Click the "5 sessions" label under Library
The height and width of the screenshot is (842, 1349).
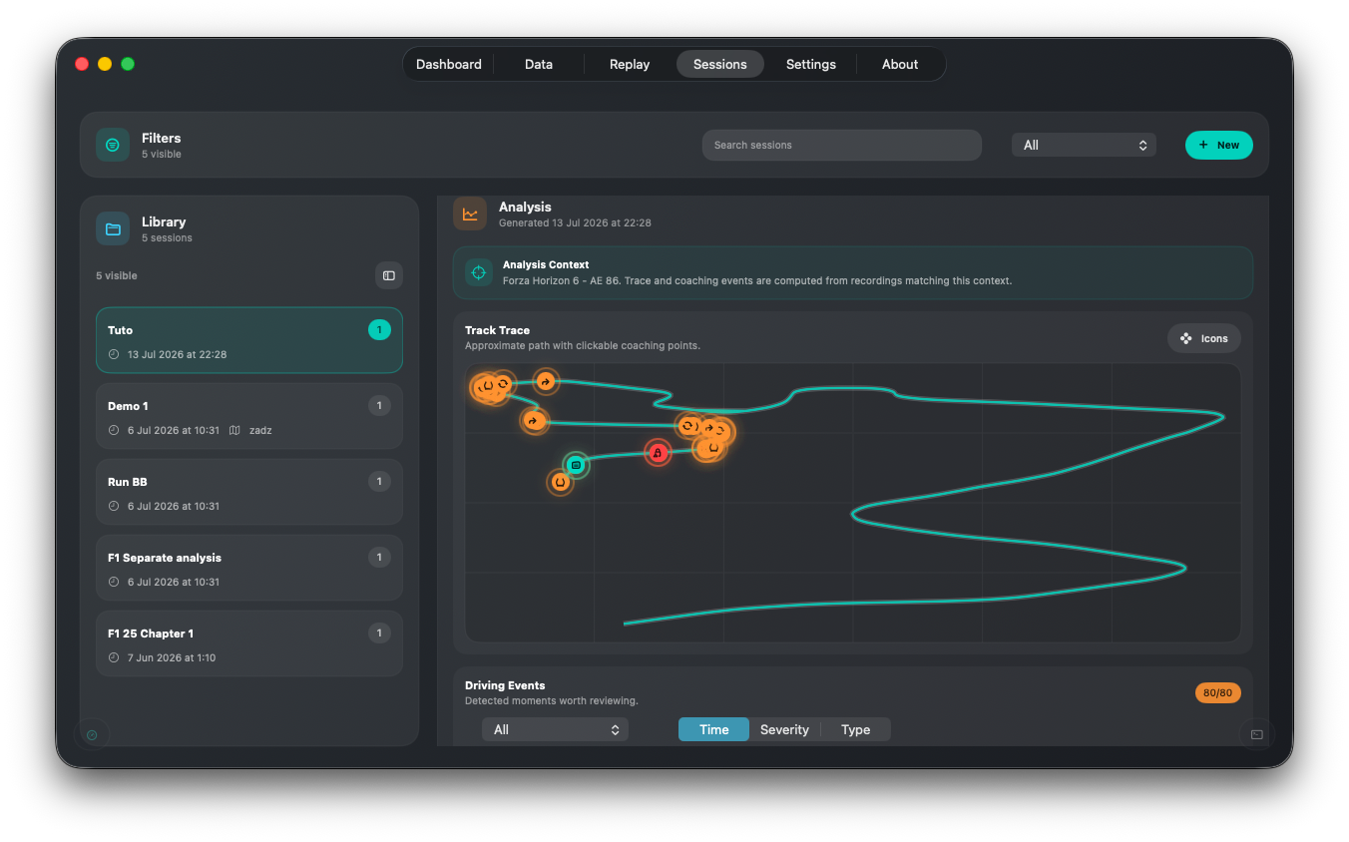[167, 237]
